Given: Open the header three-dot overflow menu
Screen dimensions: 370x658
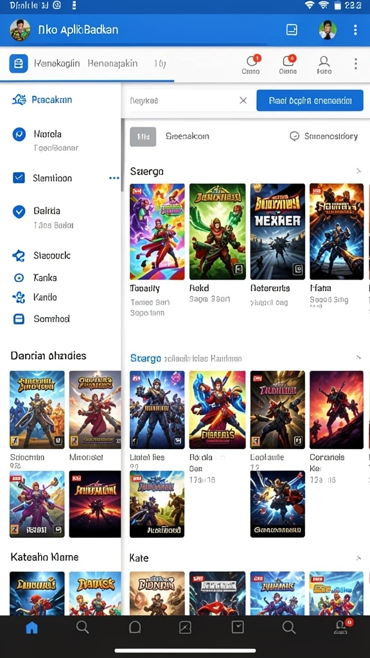Looking at the screenshot, I should [x=355, y=30].
